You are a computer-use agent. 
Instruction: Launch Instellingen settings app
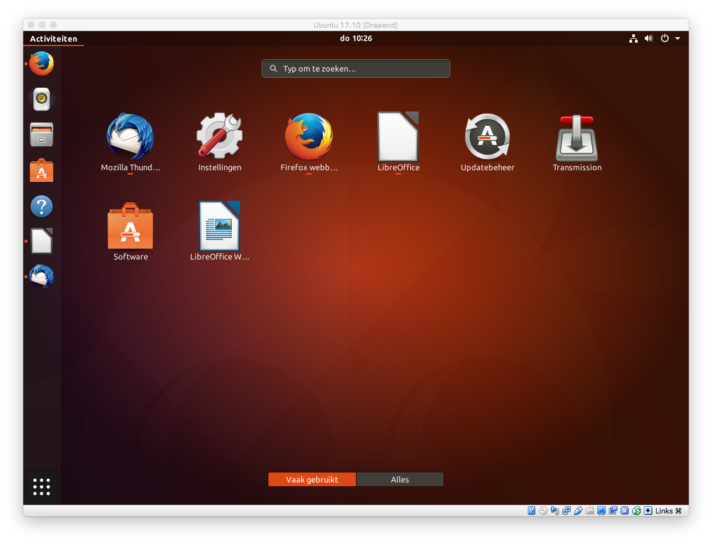point(220,138)
